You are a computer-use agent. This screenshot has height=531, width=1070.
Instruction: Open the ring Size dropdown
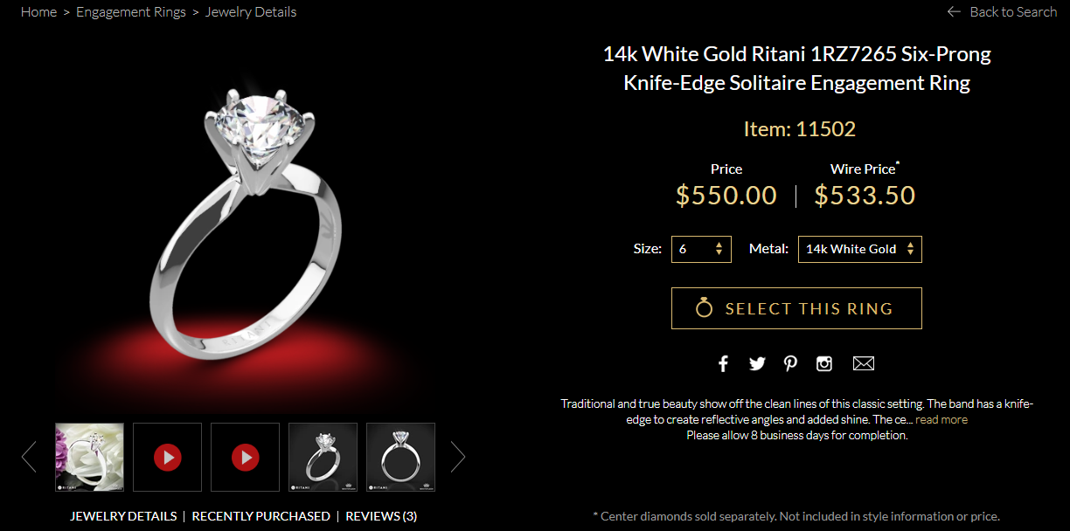click(x=701, y=249)
